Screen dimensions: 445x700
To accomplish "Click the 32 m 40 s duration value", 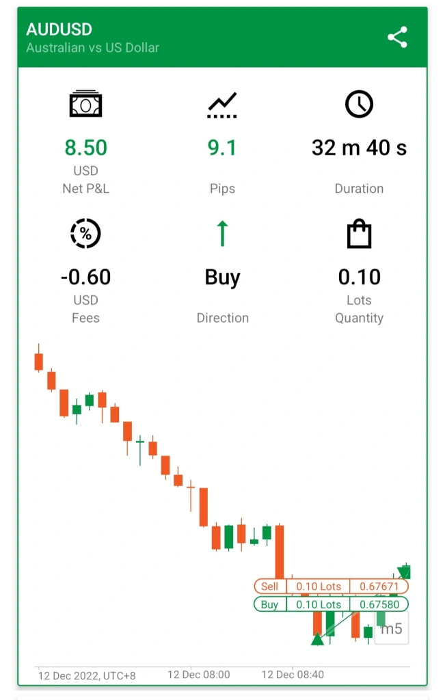I will pyautogui.click(x=359, y=148).
